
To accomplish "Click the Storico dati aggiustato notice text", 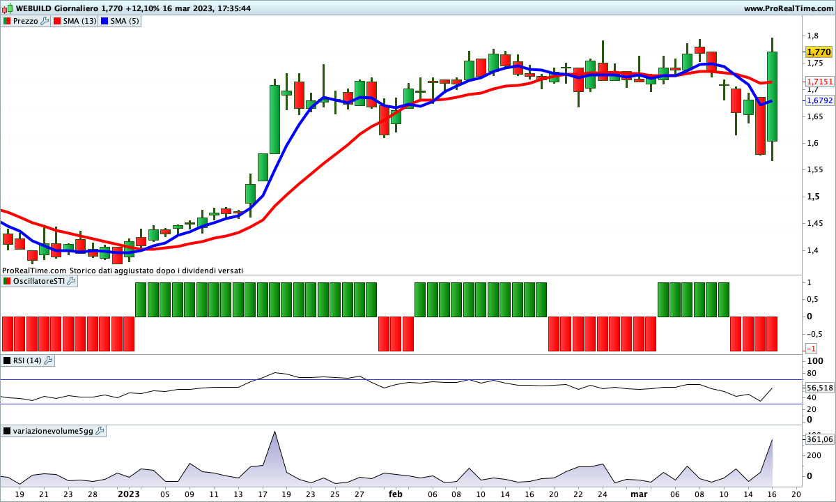I will click(156, 271).
